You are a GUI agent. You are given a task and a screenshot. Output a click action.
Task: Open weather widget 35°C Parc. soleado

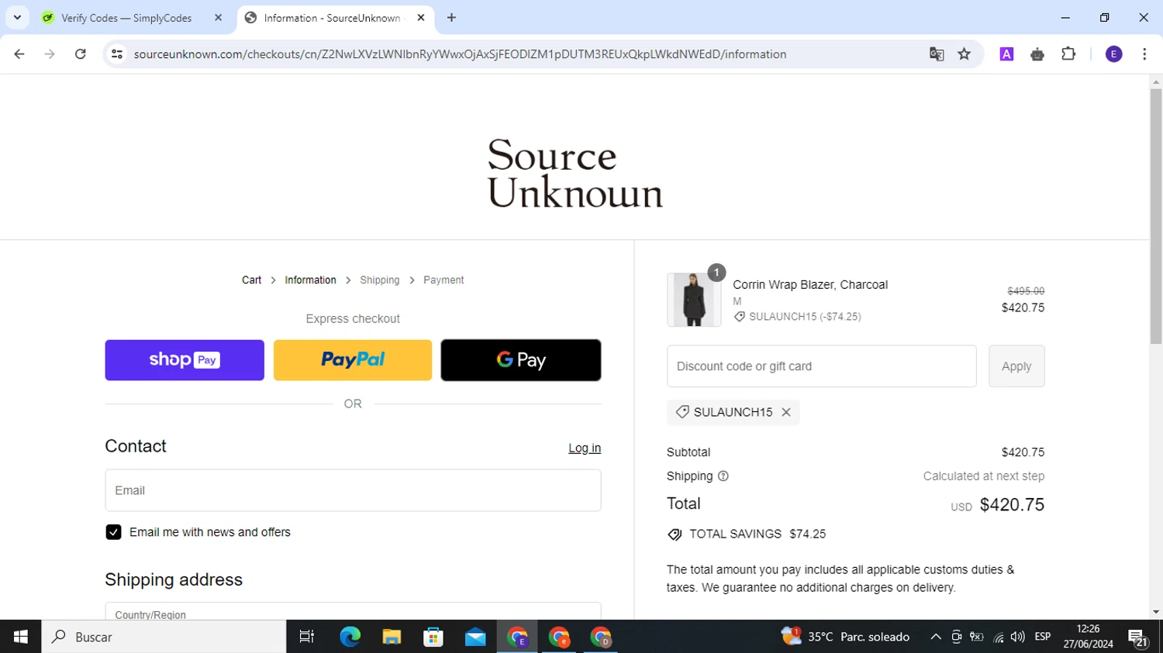tap(846, 637)
